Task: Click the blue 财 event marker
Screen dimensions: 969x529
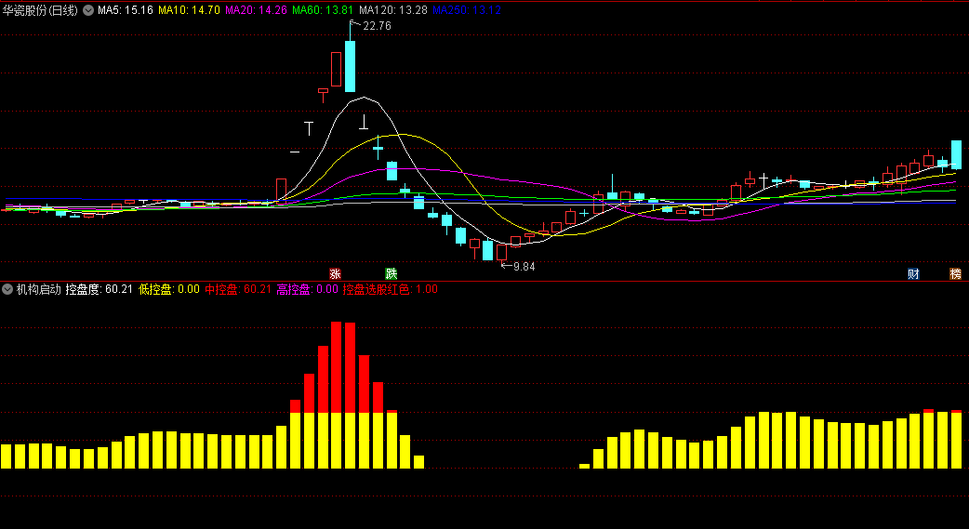Action: point(913,273)
